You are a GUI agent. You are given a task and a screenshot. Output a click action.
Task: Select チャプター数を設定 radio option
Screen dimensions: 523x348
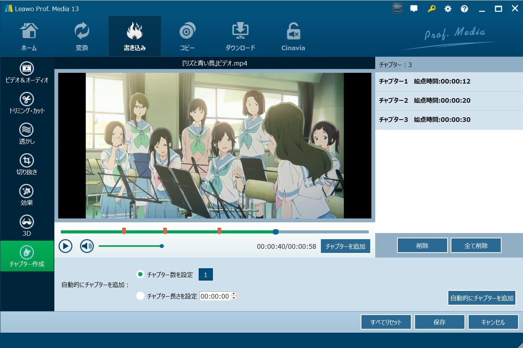point(140,274)
